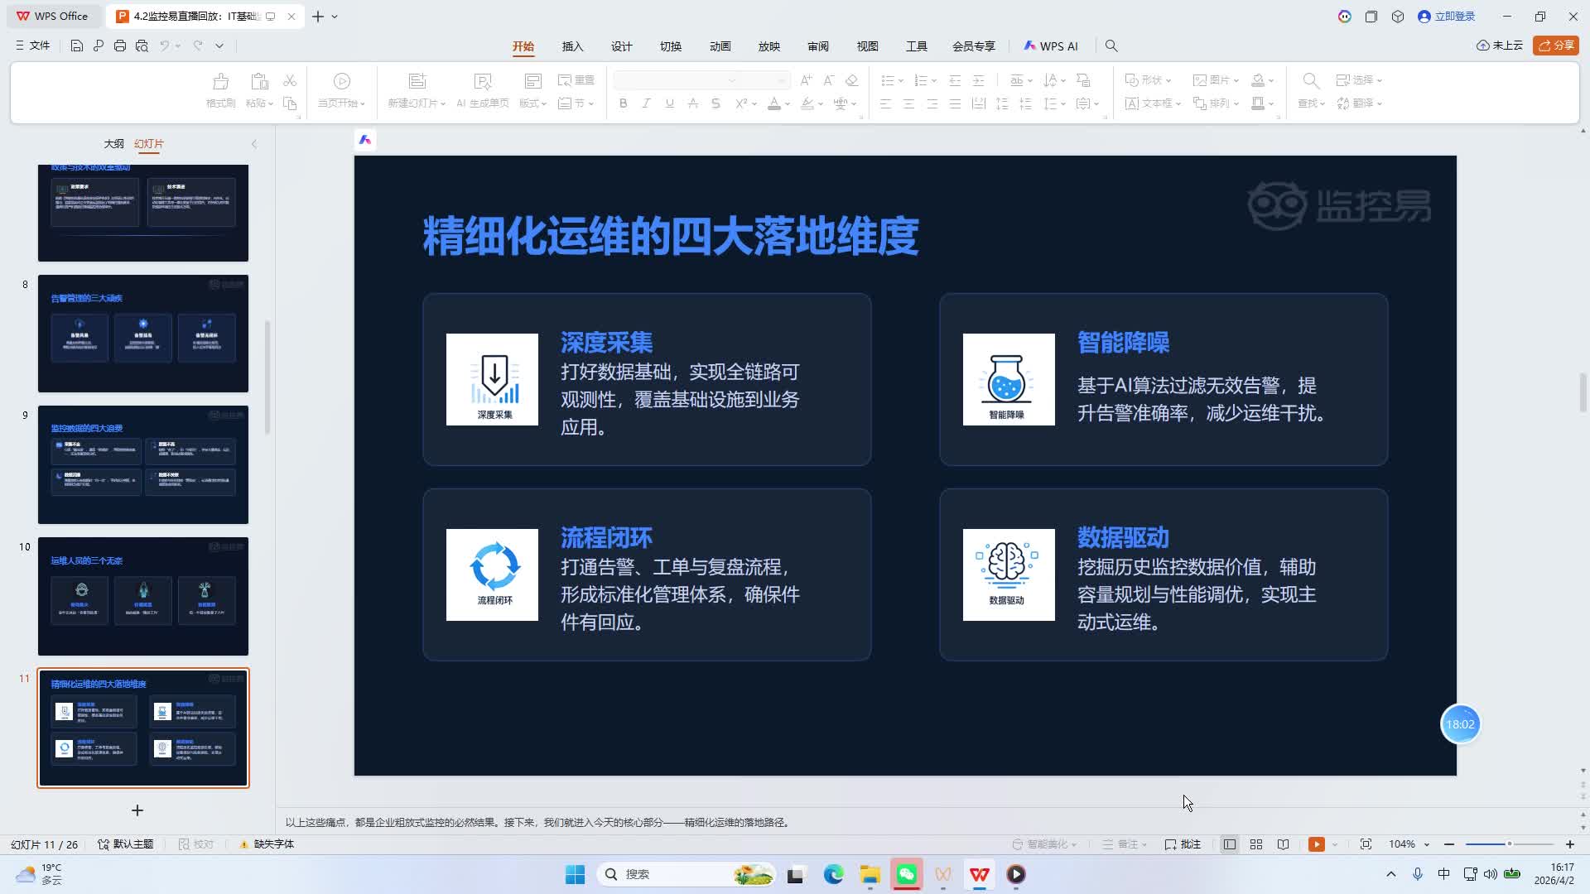Click the zoom slider handle
The image size is (1590, 894).
coord(1509,844)
